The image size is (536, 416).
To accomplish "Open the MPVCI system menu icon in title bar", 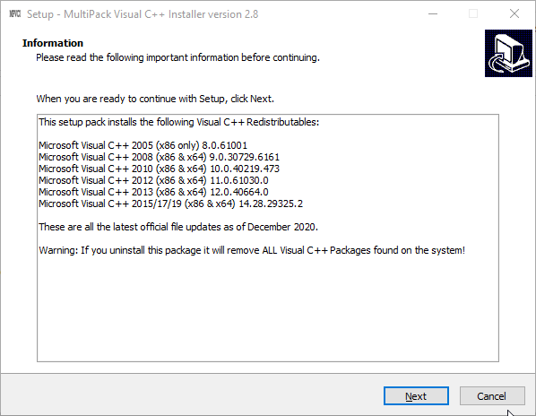I will [x=14, y=14].
